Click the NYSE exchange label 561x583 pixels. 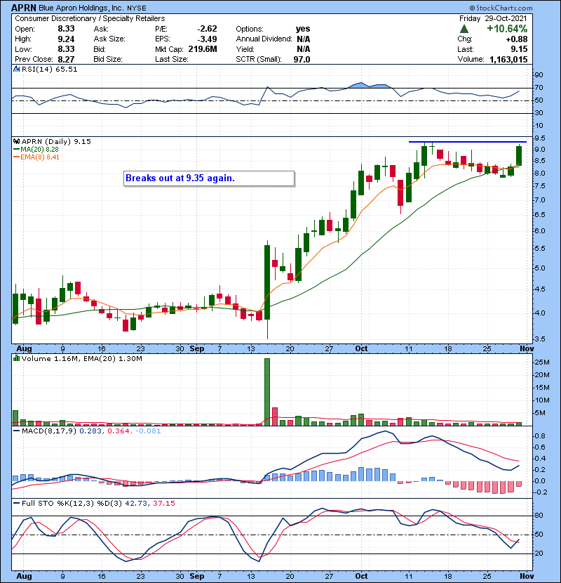point(137,8)
